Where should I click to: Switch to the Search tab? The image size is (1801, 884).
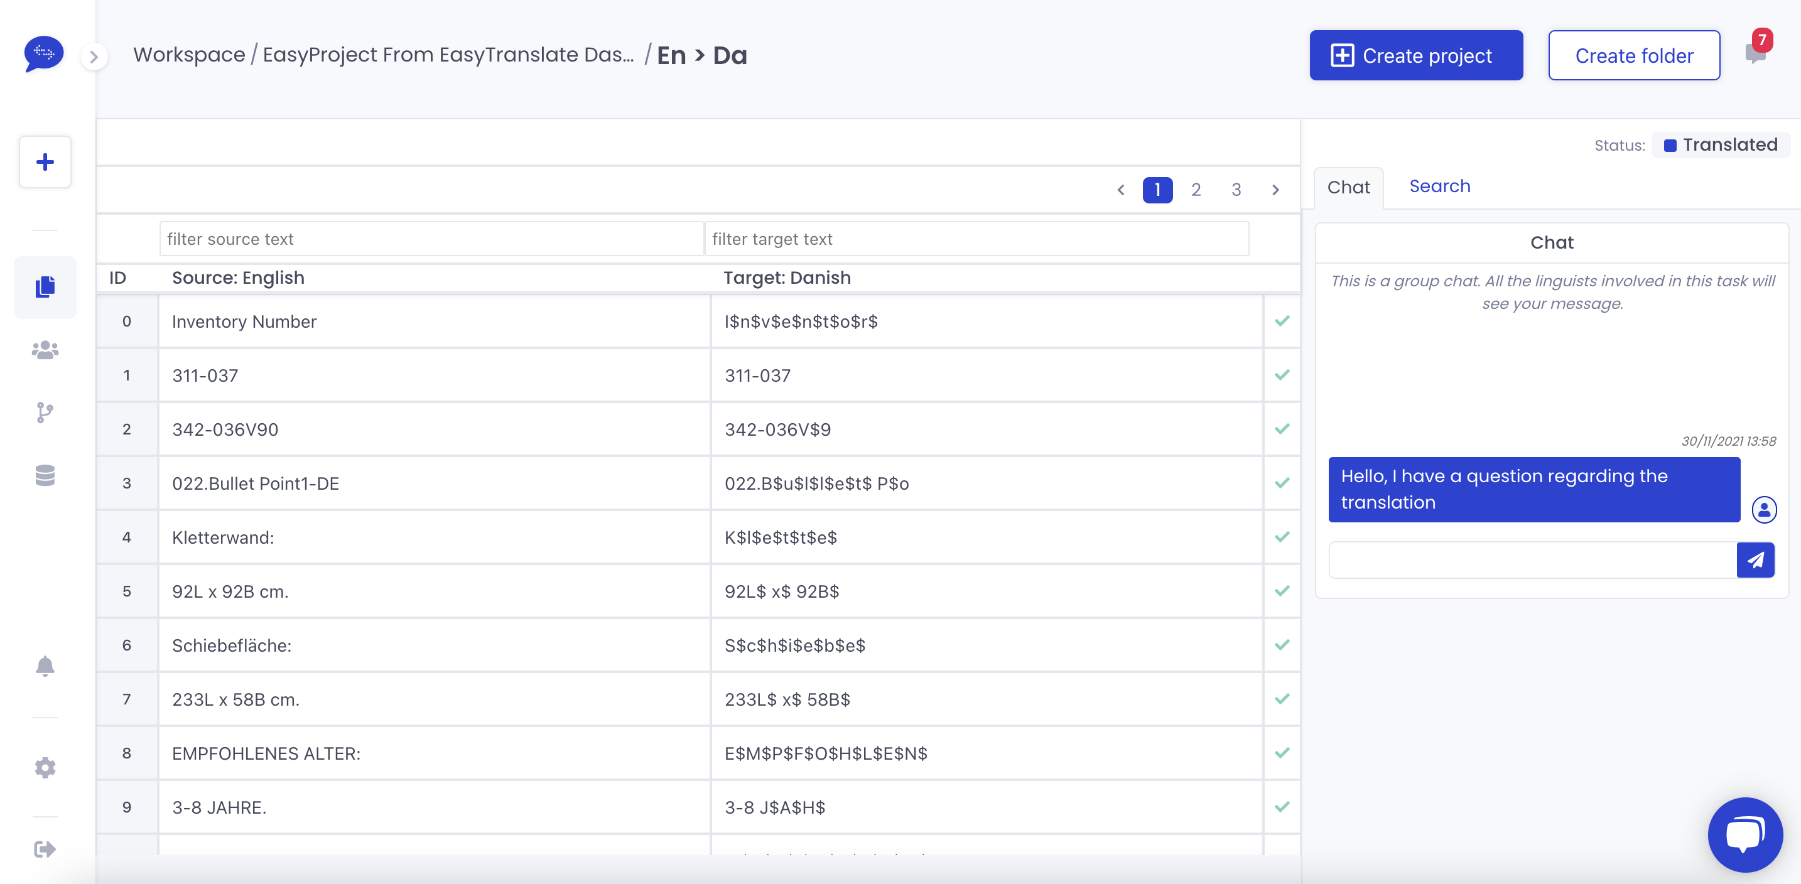(x=1439, y=186)
